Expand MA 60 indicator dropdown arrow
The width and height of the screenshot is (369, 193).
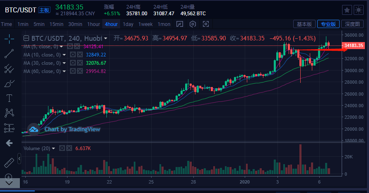[x=64, y=71]
